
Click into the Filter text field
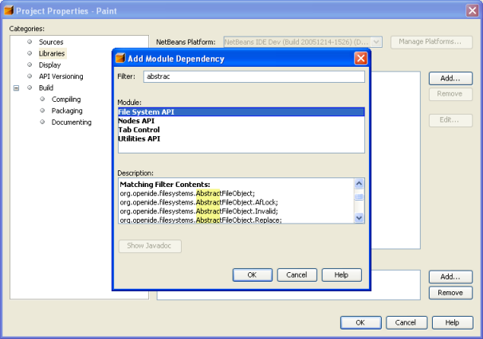coord(254,76)
